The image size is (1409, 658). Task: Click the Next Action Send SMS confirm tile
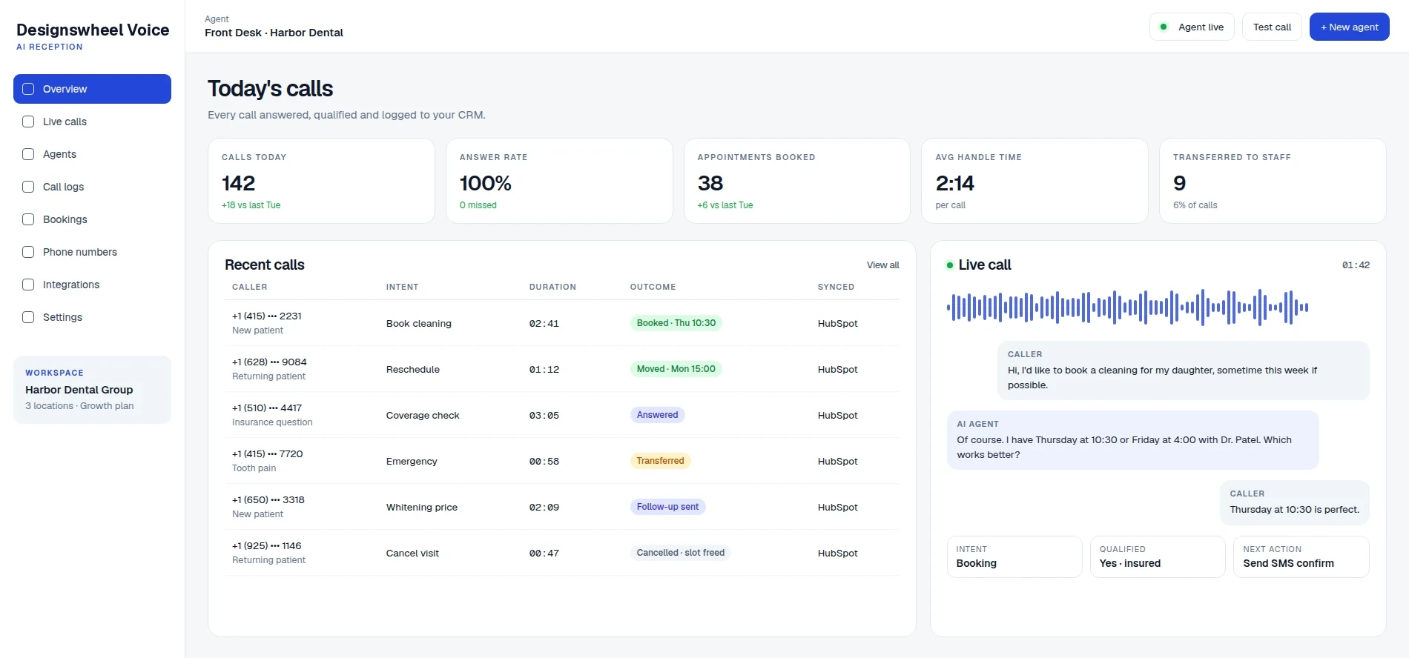pos(1301,556)
